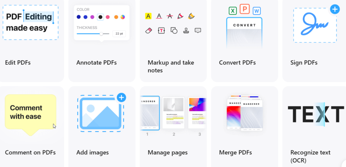346x167 pixels.
Task: Select the comment note bubble icon
Action: (x=198, y=30)
